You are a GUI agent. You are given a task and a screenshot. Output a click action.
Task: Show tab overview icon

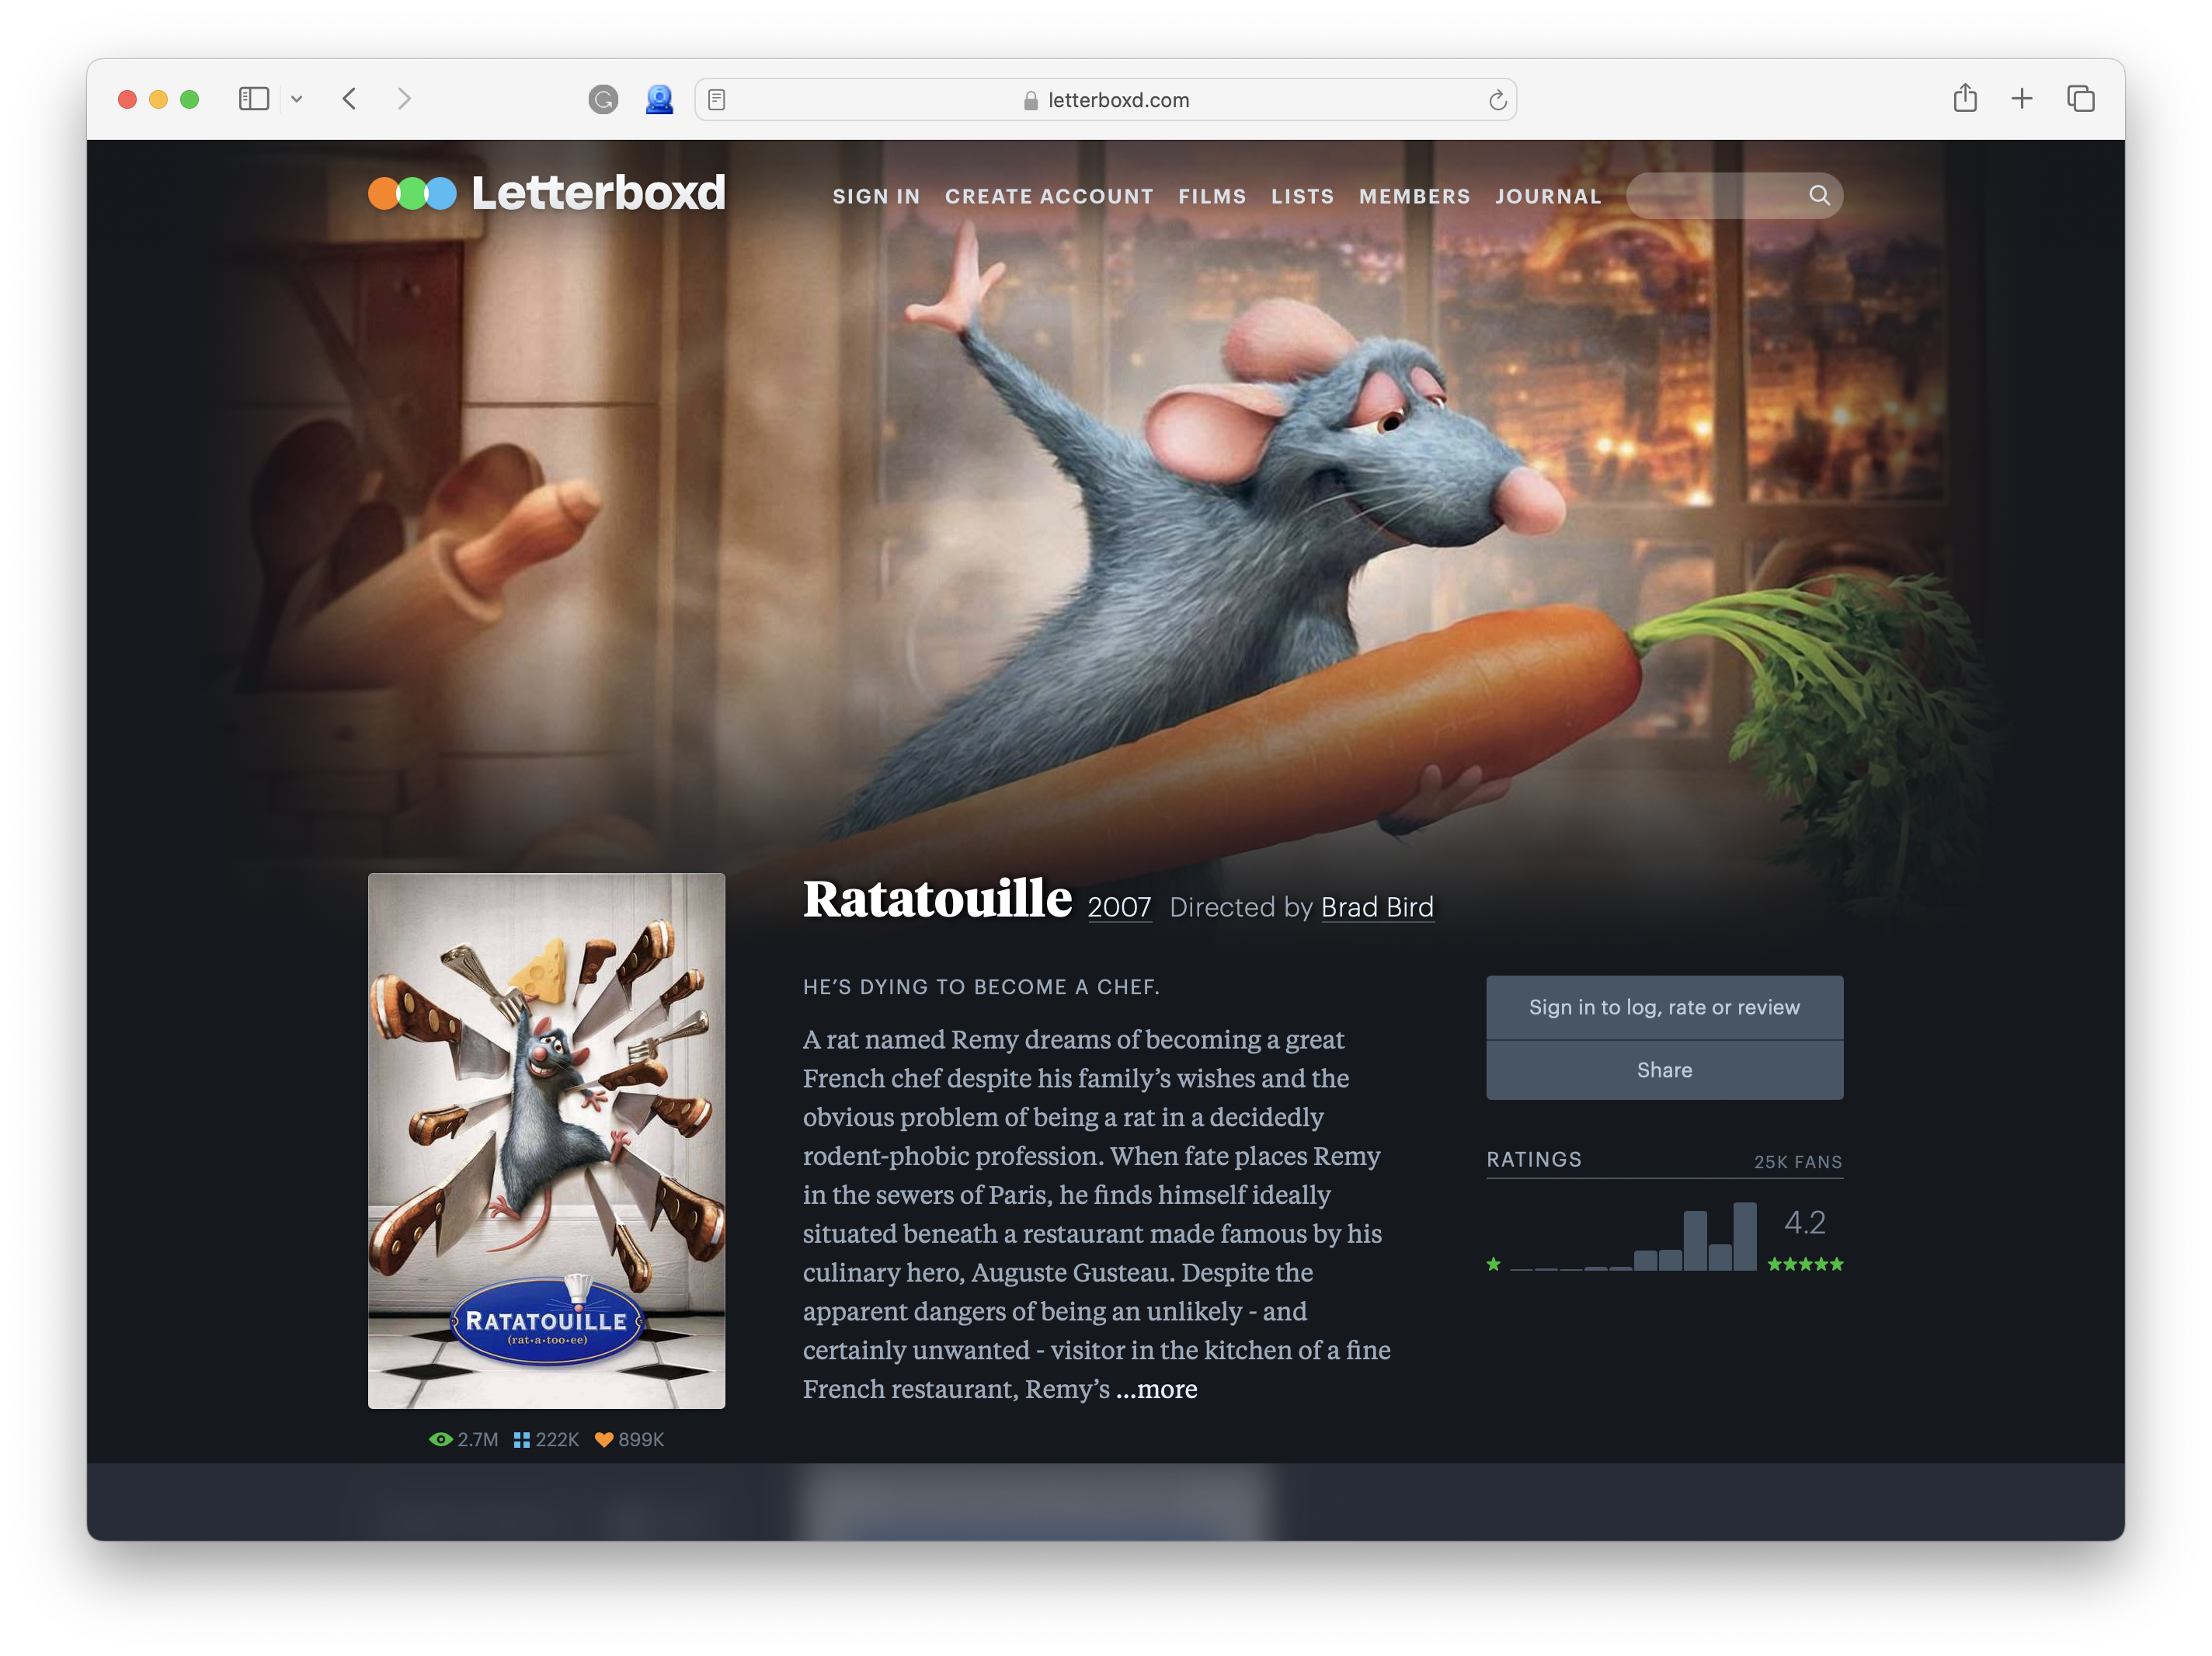click(x=2081, y=98)
